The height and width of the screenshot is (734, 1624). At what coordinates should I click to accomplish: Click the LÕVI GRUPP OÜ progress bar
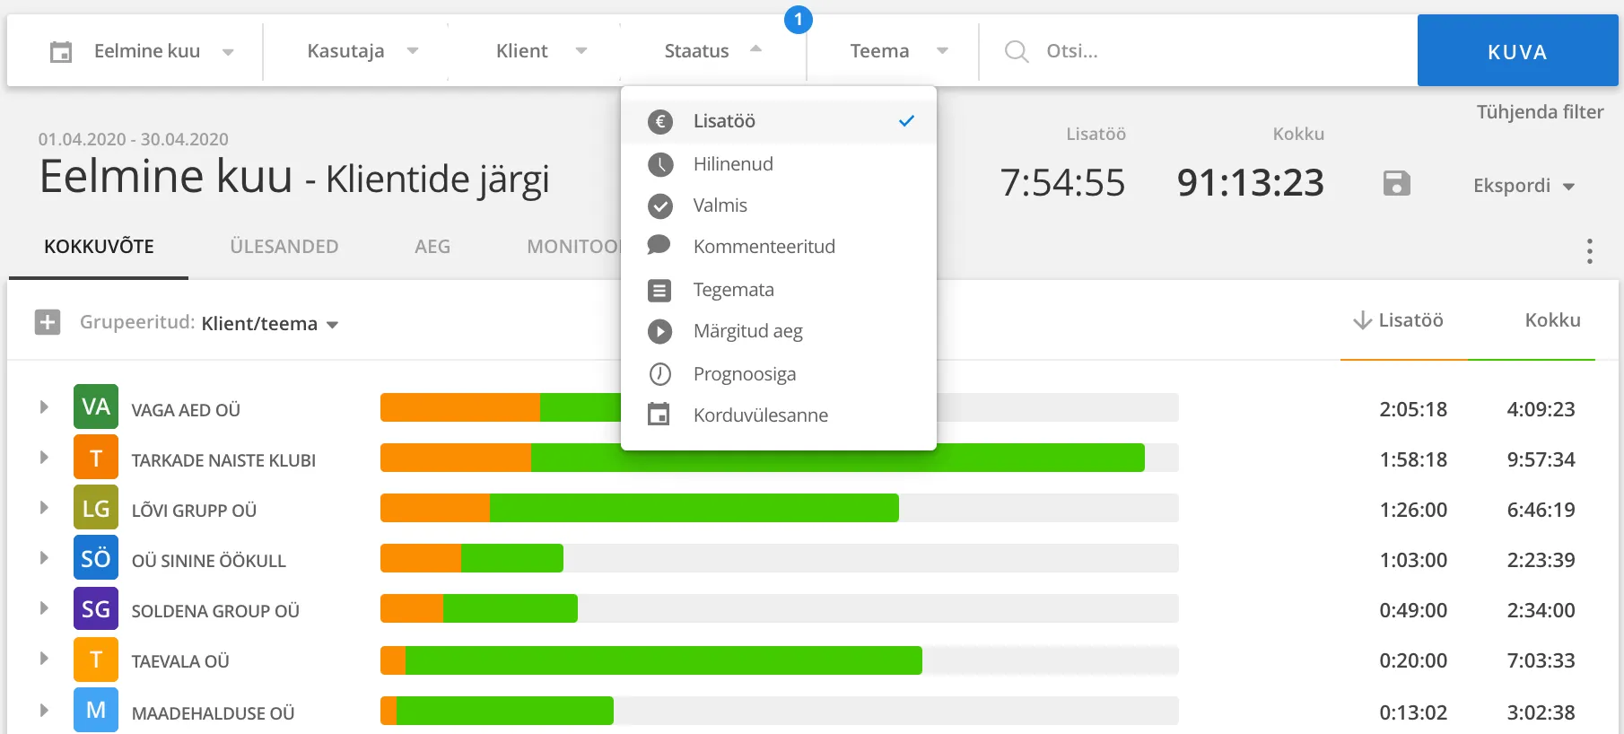(779, 508)
